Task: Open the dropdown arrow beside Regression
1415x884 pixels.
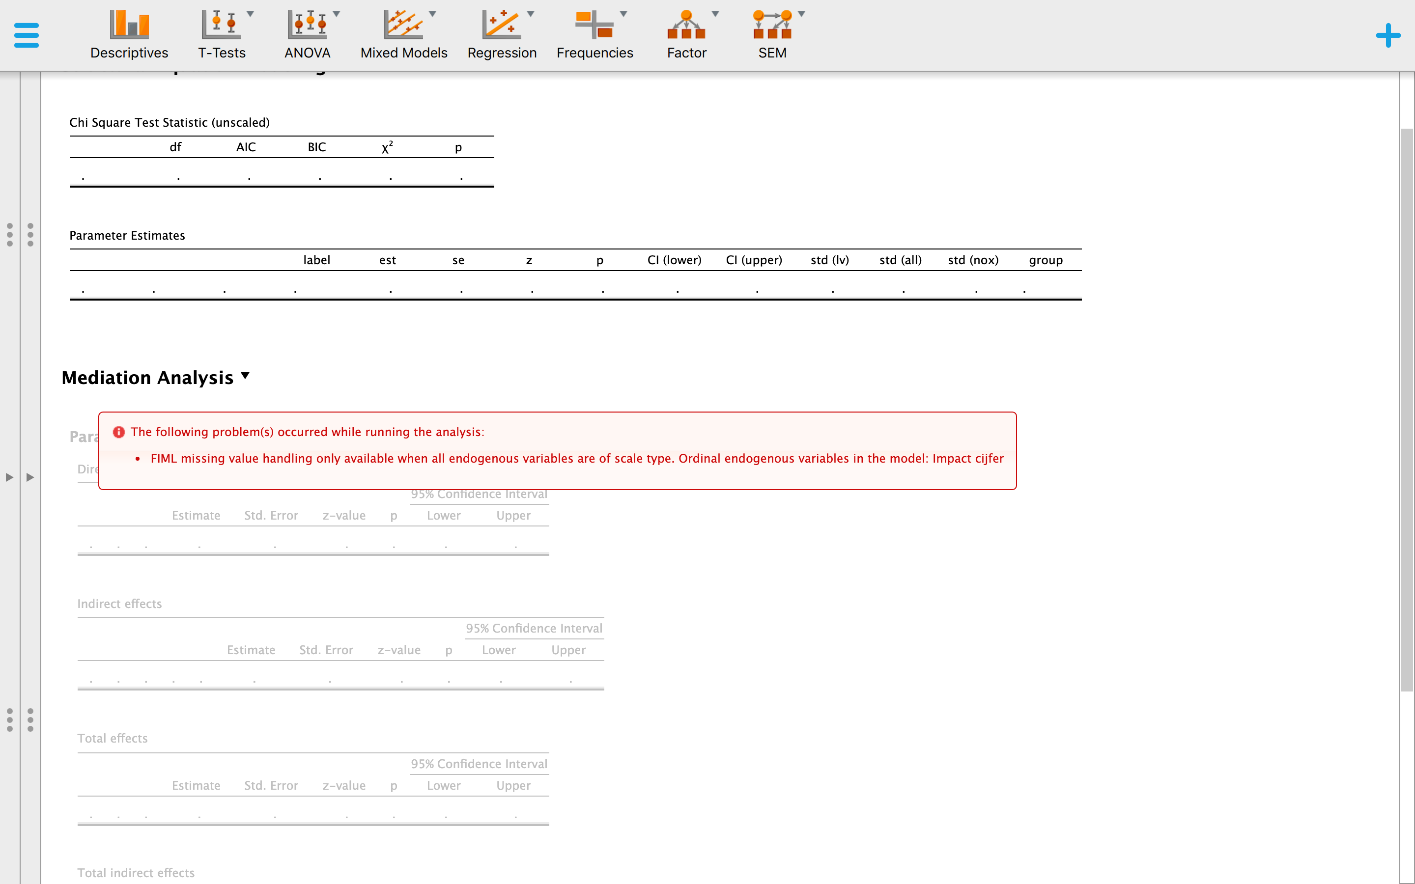Action: pyautogui.click(x=530, y=14)
